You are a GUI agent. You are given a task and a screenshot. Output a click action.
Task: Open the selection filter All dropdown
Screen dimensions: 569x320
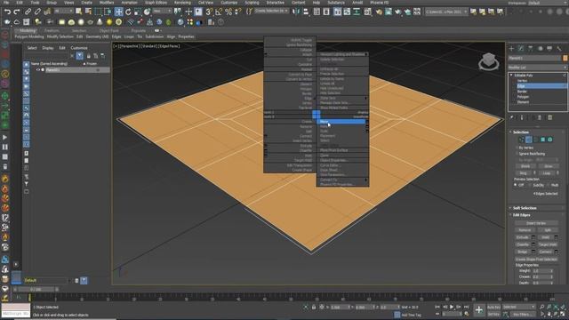63,12
